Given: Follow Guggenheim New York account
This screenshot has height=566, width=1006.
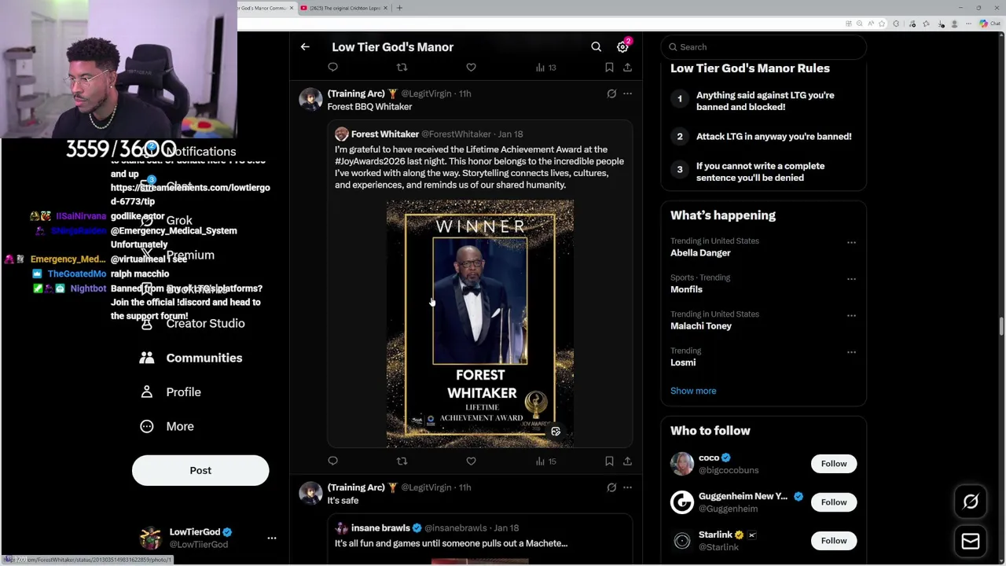Looking at the screenshot, I should tap(834, 502).
